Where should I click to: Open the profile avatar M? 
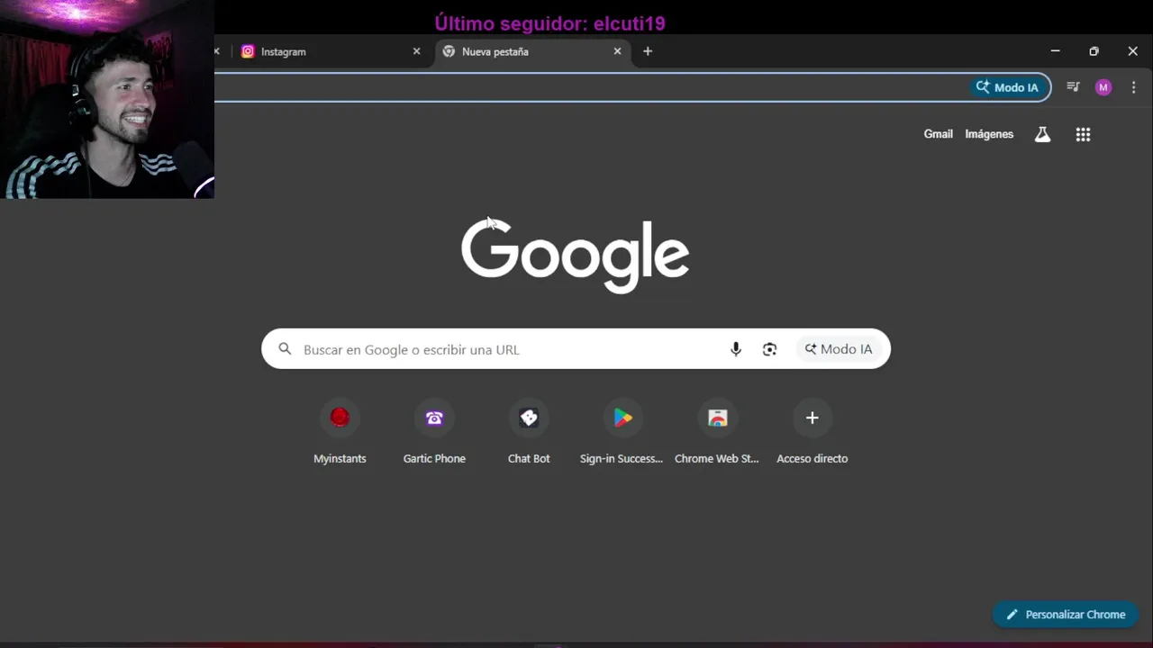[1103, 87]
